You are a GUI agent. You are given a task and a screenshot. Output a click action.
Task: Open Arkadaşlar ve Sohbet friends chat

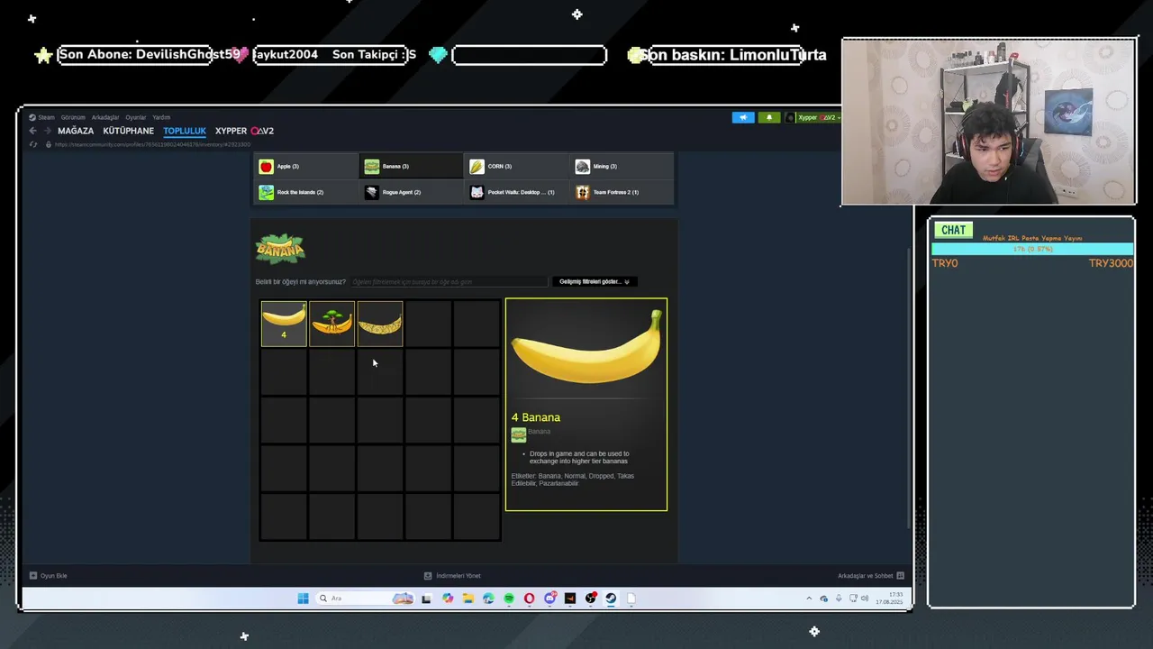click(871, 575)
